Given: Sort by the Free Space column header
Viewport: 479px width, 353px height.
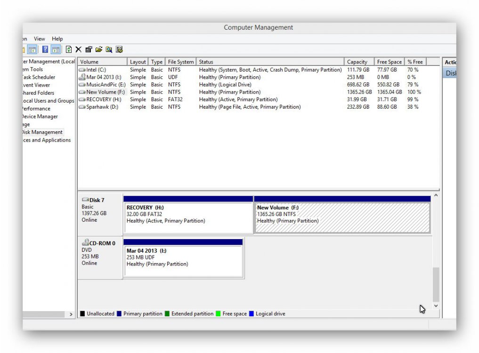Looking at the screenshot, I should tap(389, 62).
